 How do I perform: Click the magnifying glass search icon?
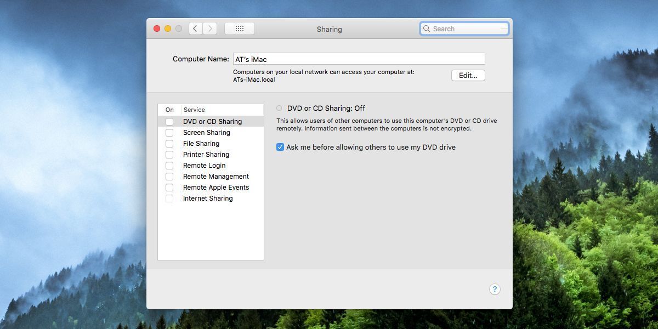(427, 29)
